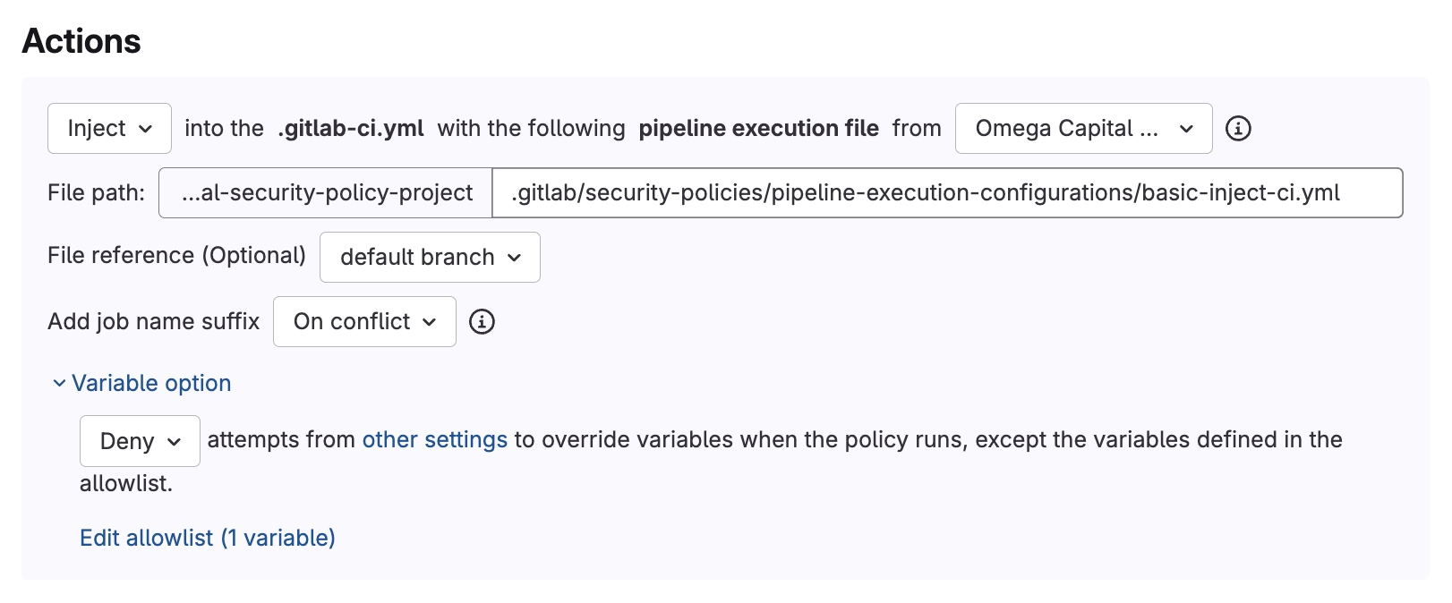Click the Variable option collapse chevron

point(57,383)
